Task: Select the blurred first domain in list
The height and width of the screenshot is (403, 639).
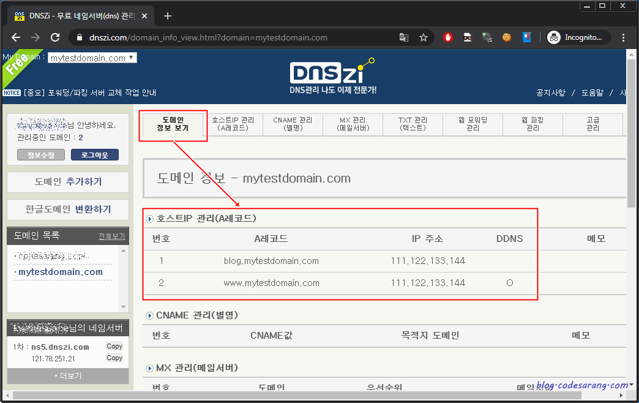Action: [53, 256]
